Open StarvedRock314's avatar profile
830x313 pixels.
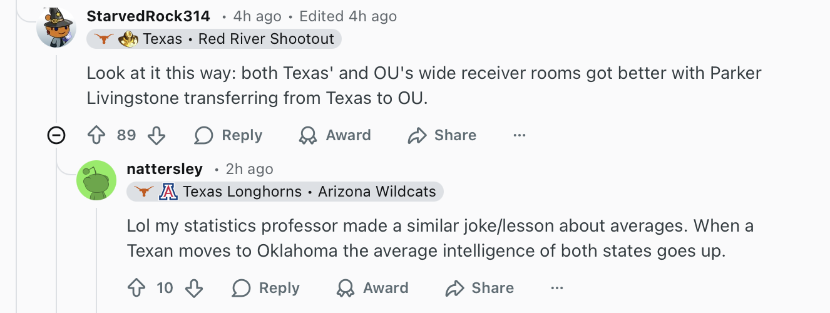(x=56, y=28)
